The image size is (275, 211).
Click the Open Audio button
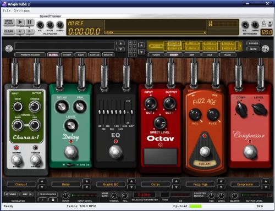click(x=9, y=22)
